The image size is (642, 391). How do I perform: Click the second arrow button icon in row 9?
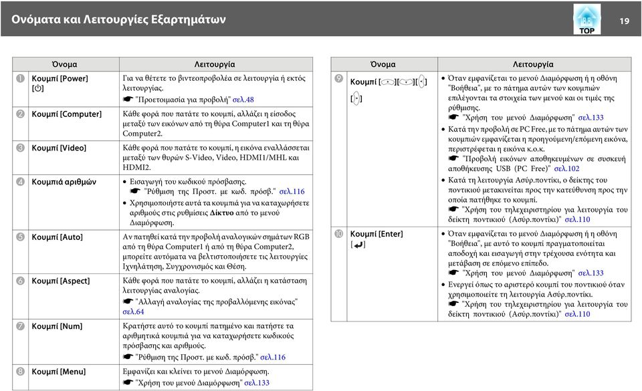click(406, 82)
